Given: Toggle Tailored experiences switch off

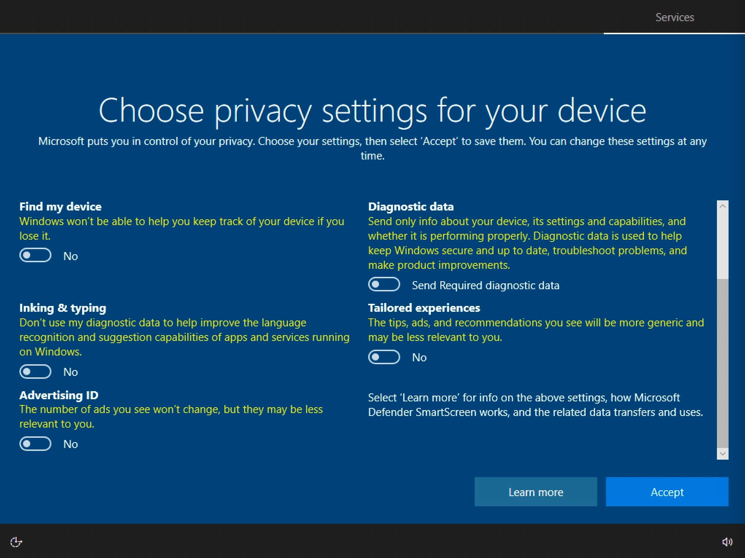Looking at the screenshot, I should tap(383, 357).
